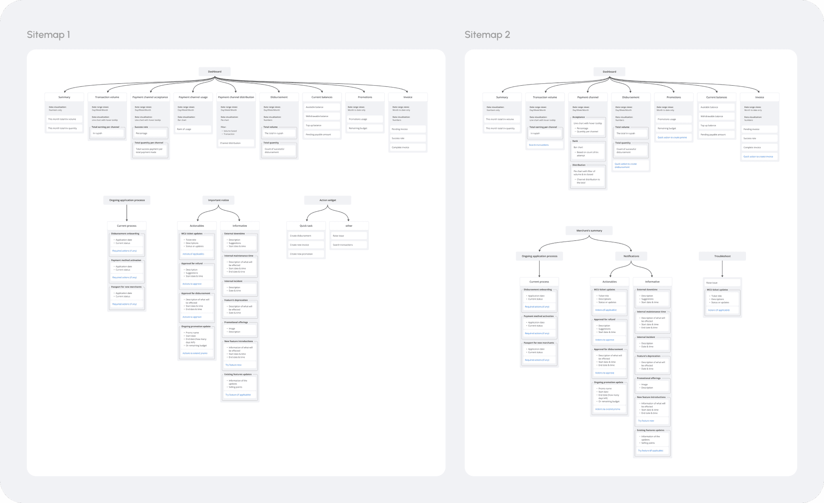The image size is (824, 503).
Task: Click the Create new promotion item
Action: (x=301, y=254)
